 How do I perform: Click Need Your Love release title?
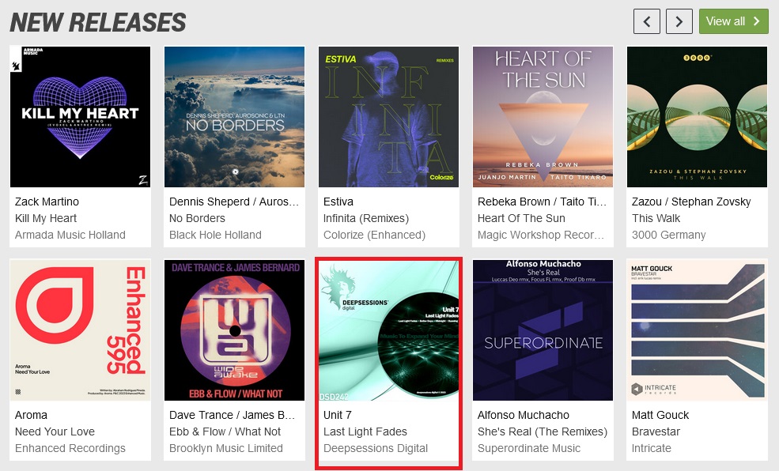pos(55,431)
